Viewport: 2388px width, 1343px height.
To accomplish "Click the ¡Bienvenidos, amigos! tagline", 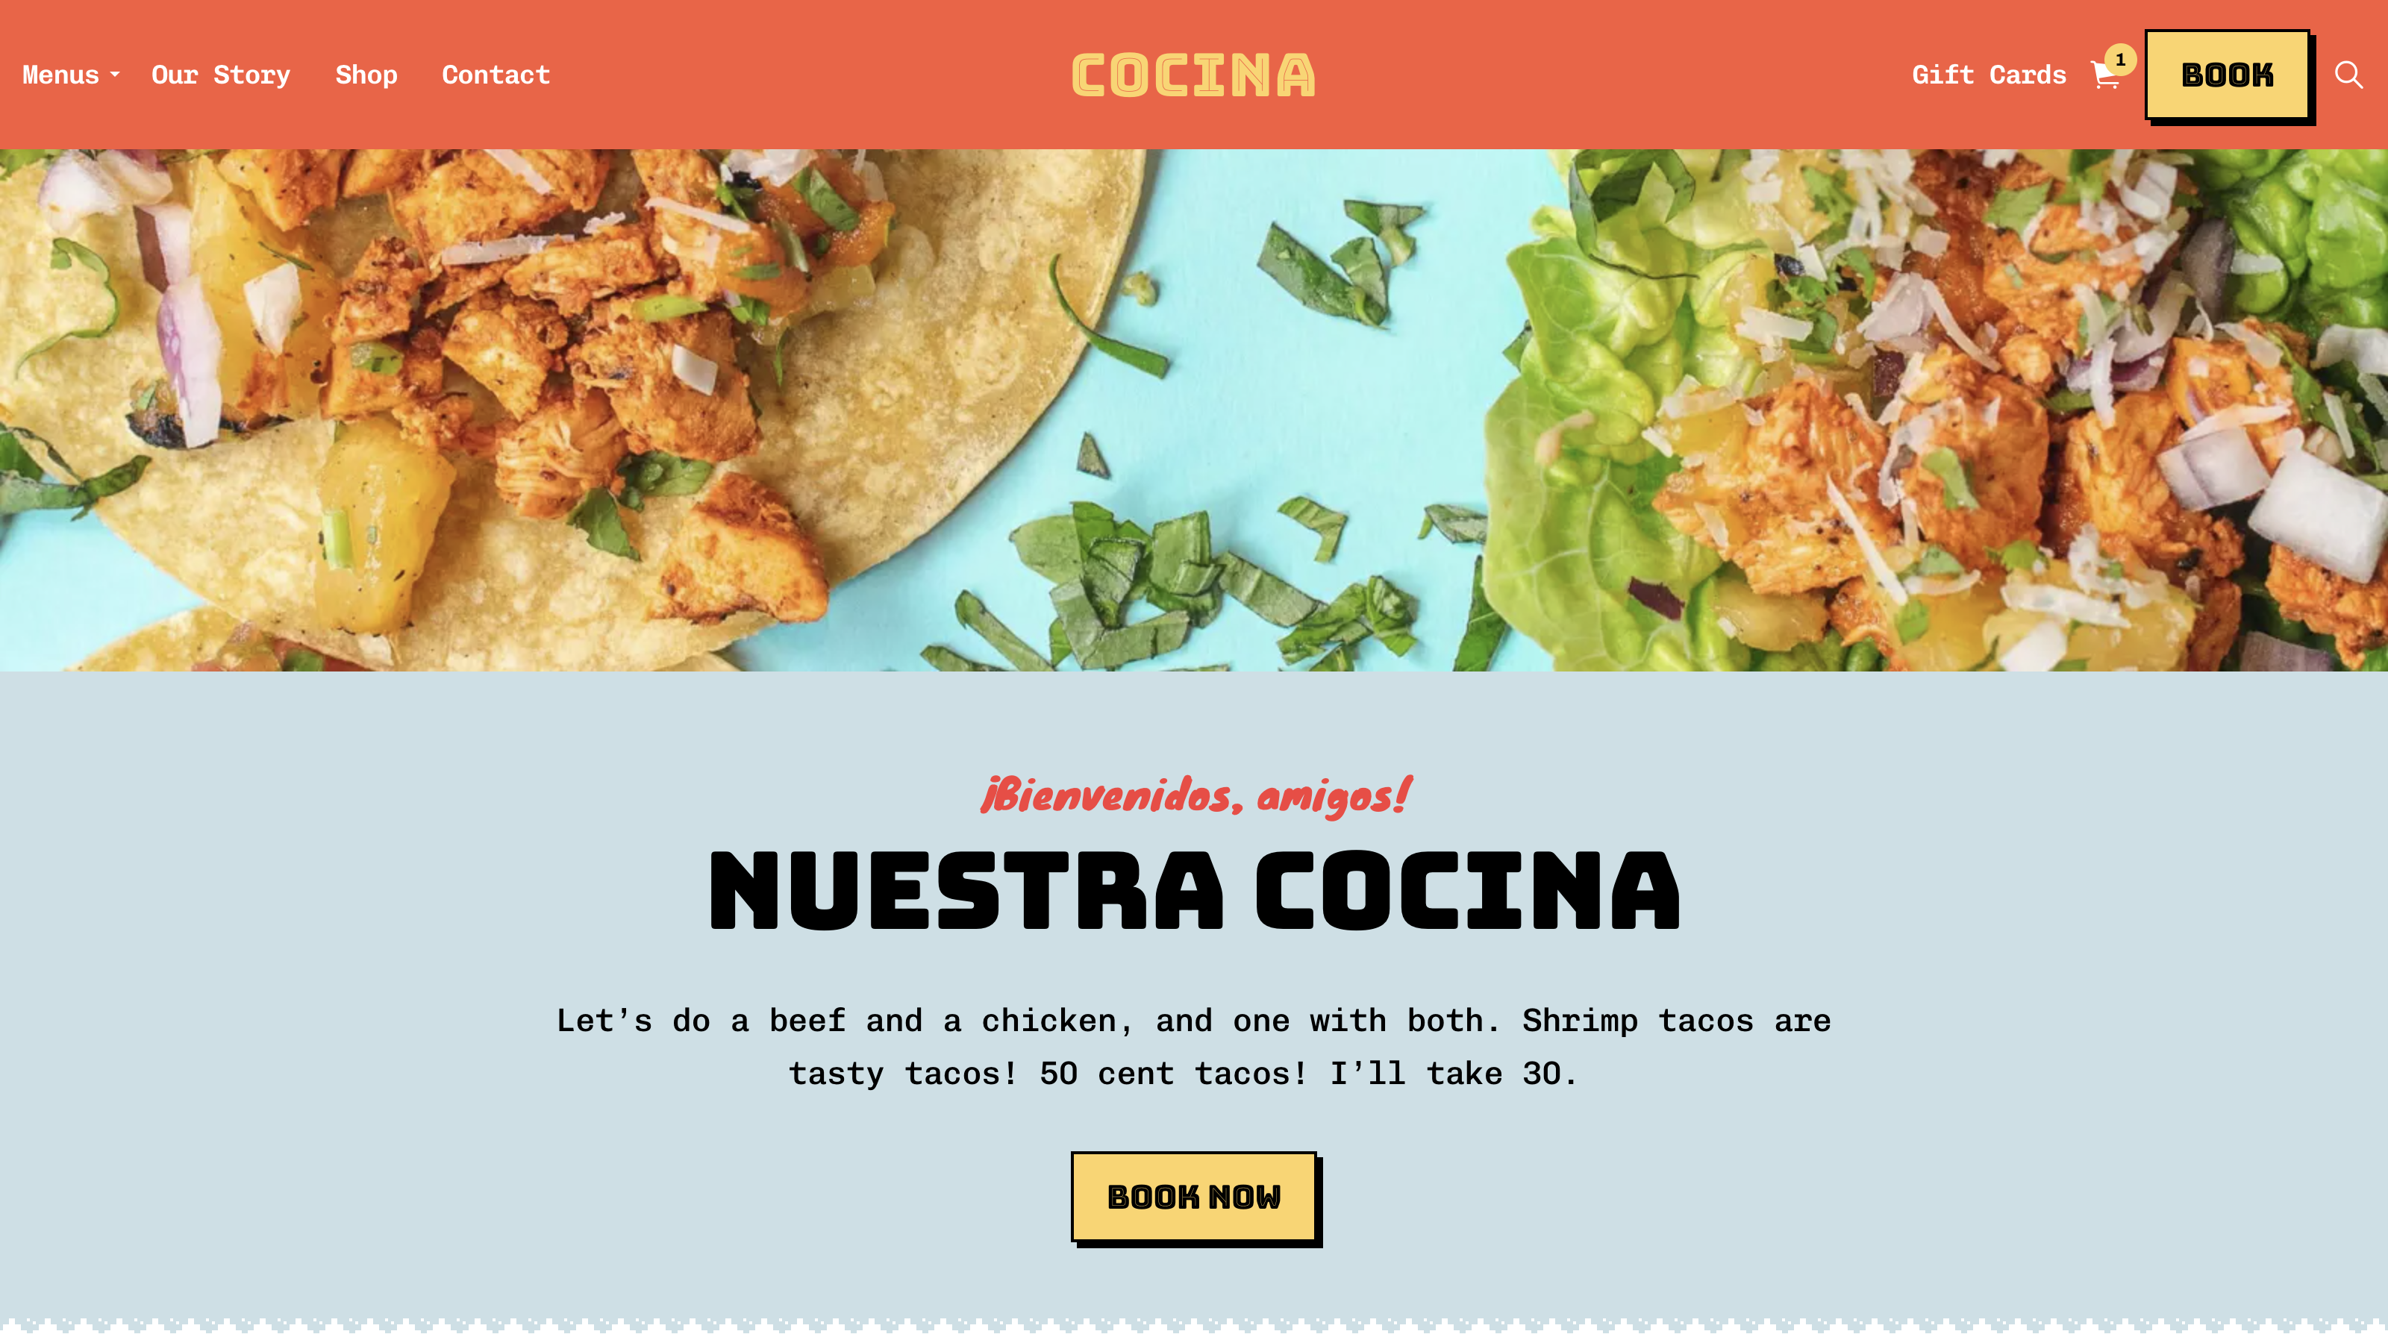I will (x=1195, y=795).
